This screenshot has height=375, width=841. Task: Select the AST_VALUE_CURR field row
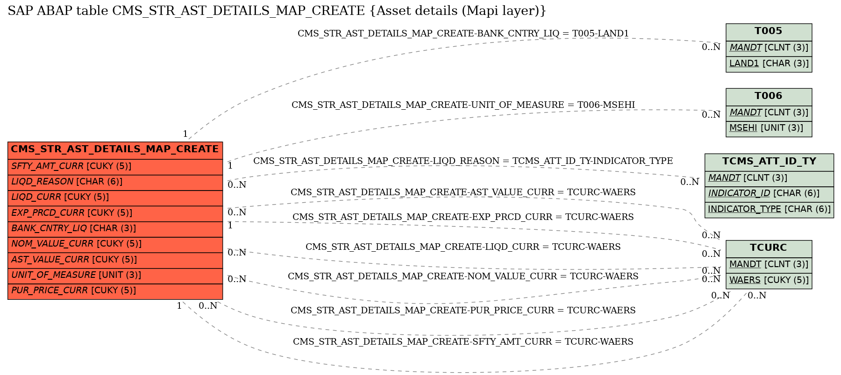(x=115, y=260)
